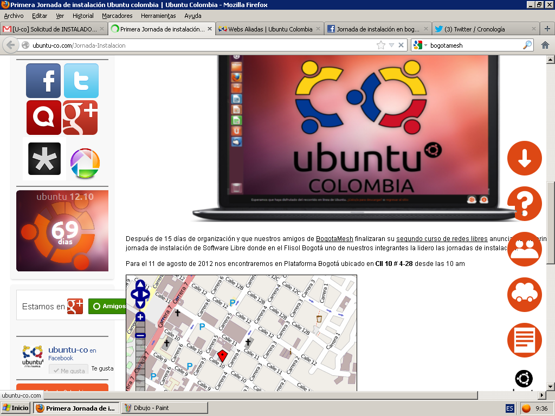Viewport: 555px width, 416px height.
Task: Pan the map with the blue arrow control
Action: tap(140, 294)
